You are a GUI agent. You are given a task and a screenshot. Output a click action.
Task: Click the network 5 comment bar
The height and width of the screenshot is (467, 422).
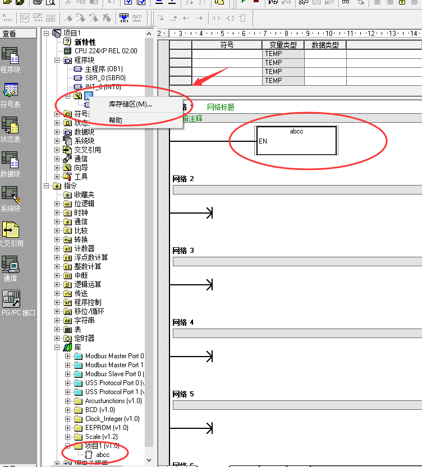click(x=297, y=405)
